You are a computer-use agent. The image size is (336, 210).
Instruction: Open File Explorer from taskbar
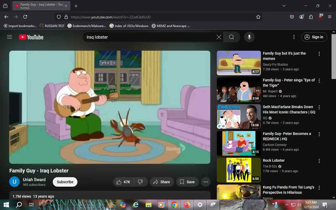(x=149, y=205)
